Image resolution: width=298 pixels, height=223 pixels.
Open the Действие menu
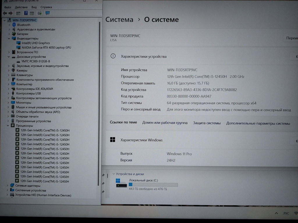(21, 7)
